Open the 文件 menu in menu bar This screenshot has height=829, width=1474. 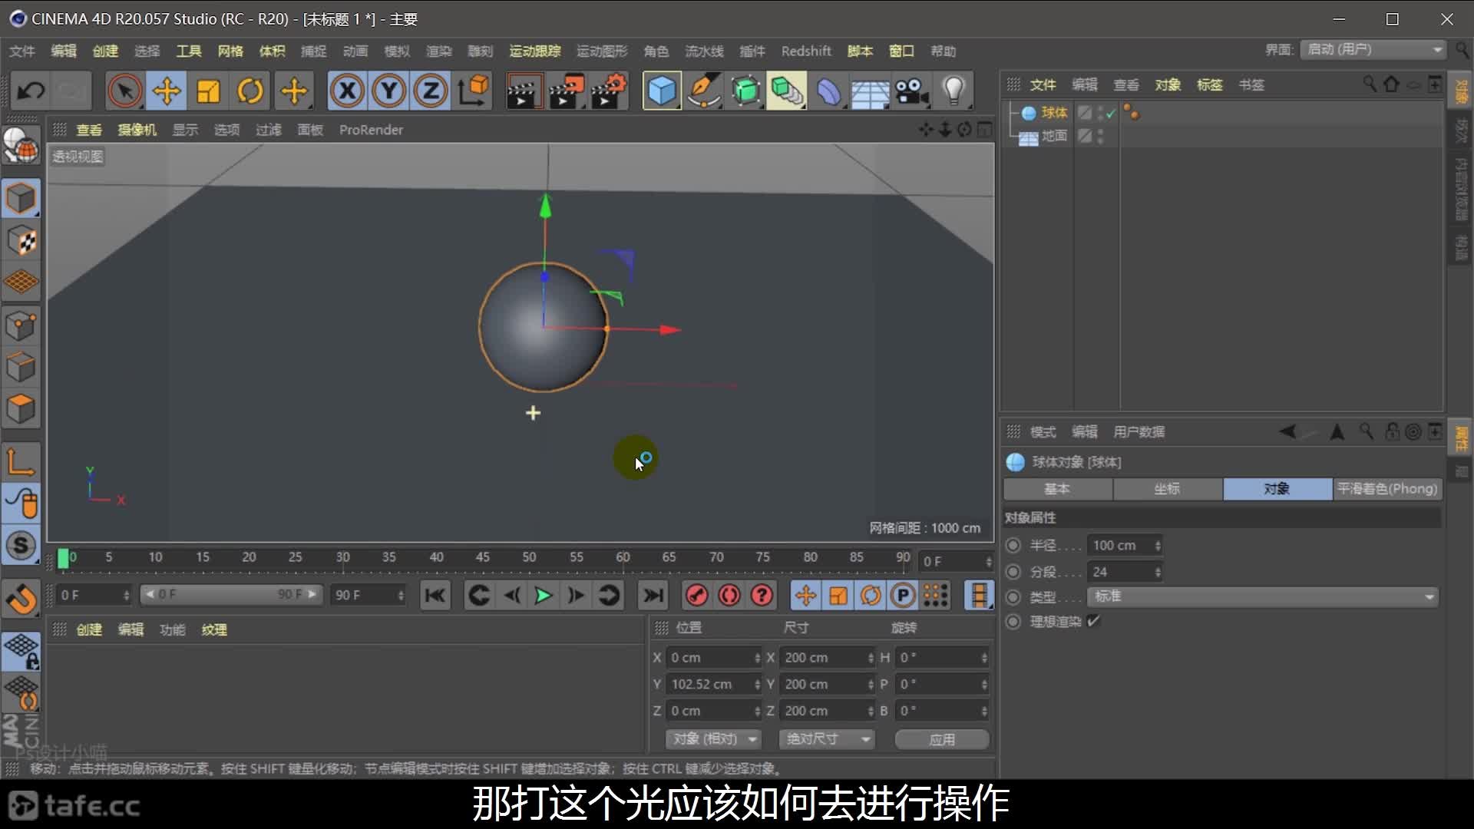(22, 51)
